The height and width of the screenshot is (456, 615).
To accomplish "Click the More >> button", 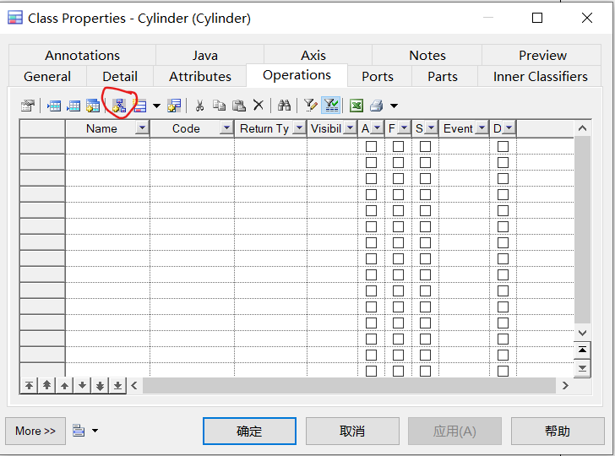I will 35,431.
